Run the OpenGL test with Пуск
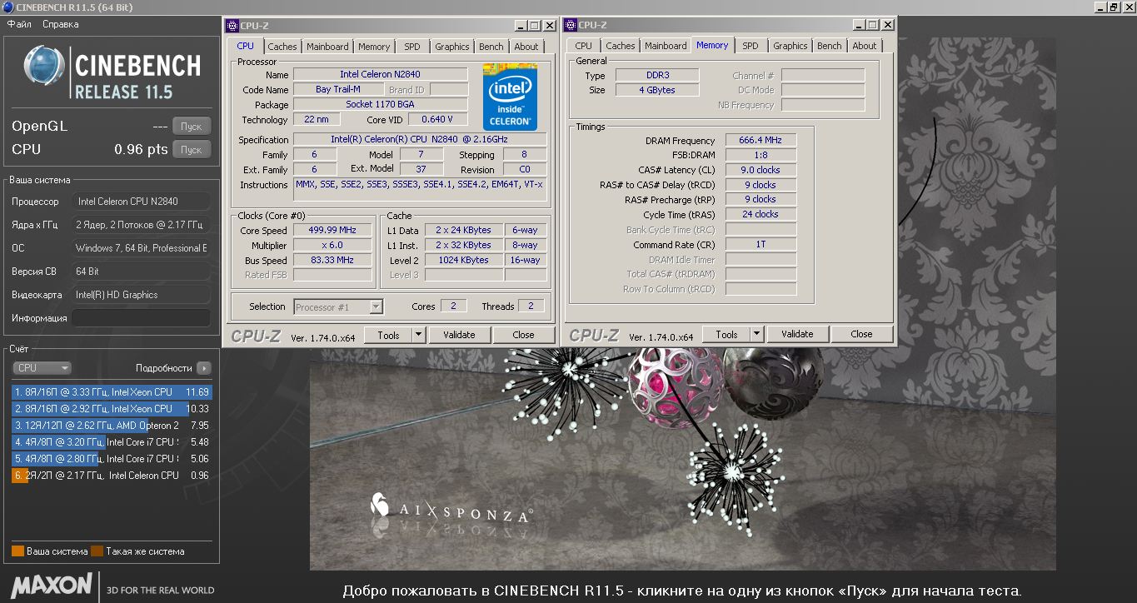Image resolution: width=1137 pixels, height=603 pixels. coord(192,127)
